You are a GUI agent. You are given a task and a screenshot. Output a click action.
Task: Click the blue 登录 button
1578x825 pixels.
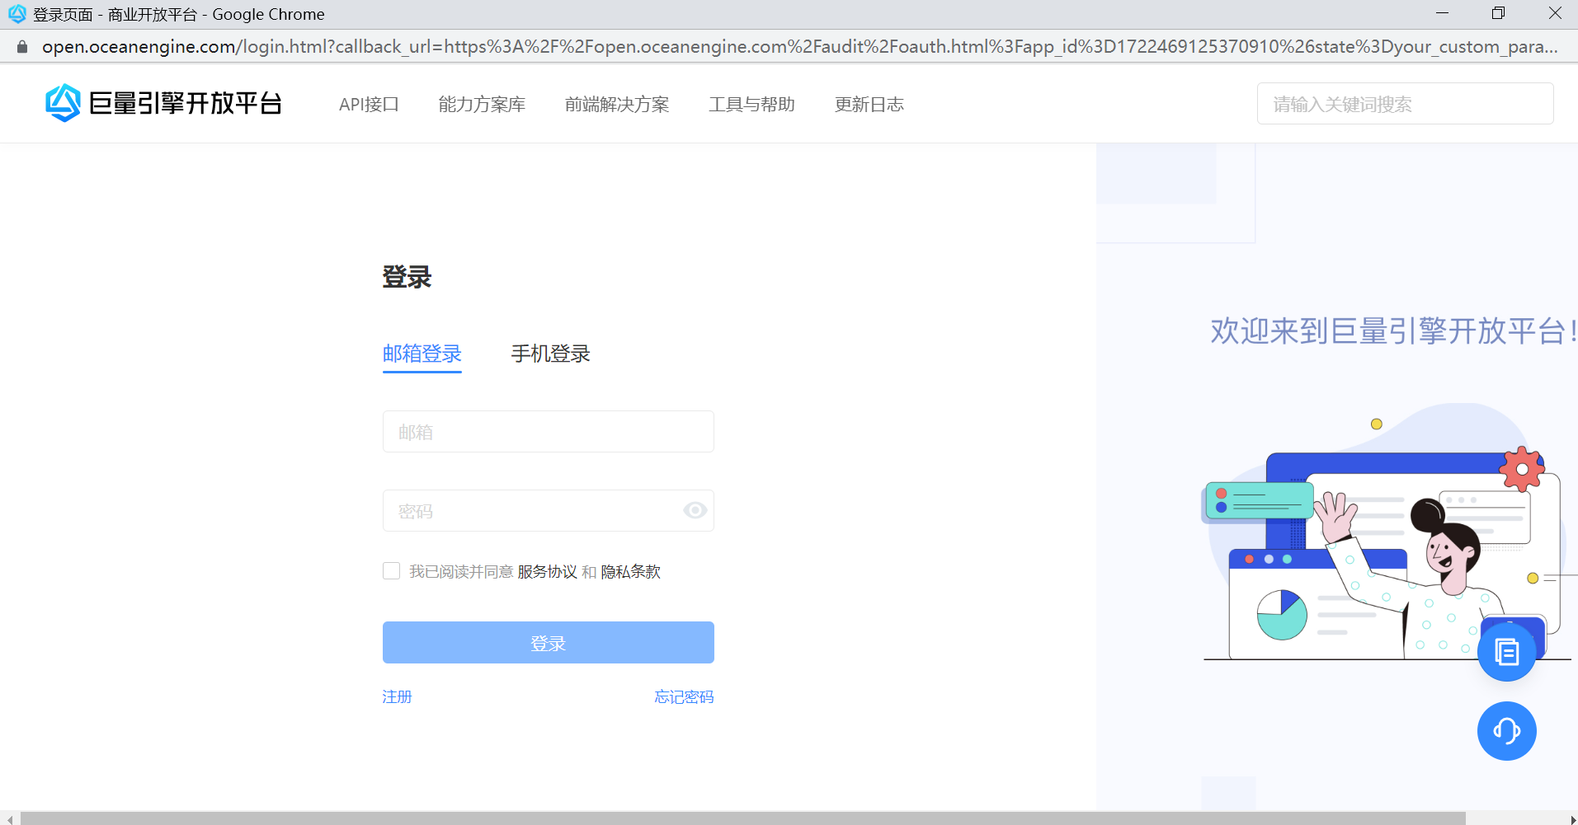pyautogui.click(x=549, y=643)
